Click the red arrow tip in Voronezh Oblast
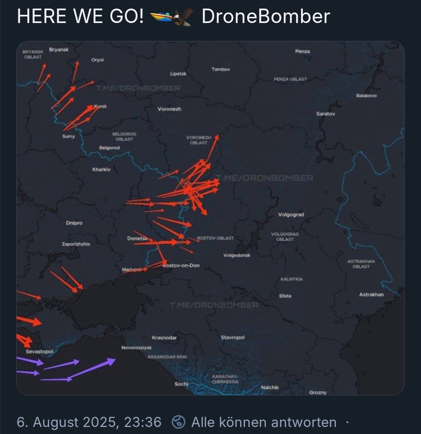This screenshot has height=434, width=421. [x=217, y=136]
